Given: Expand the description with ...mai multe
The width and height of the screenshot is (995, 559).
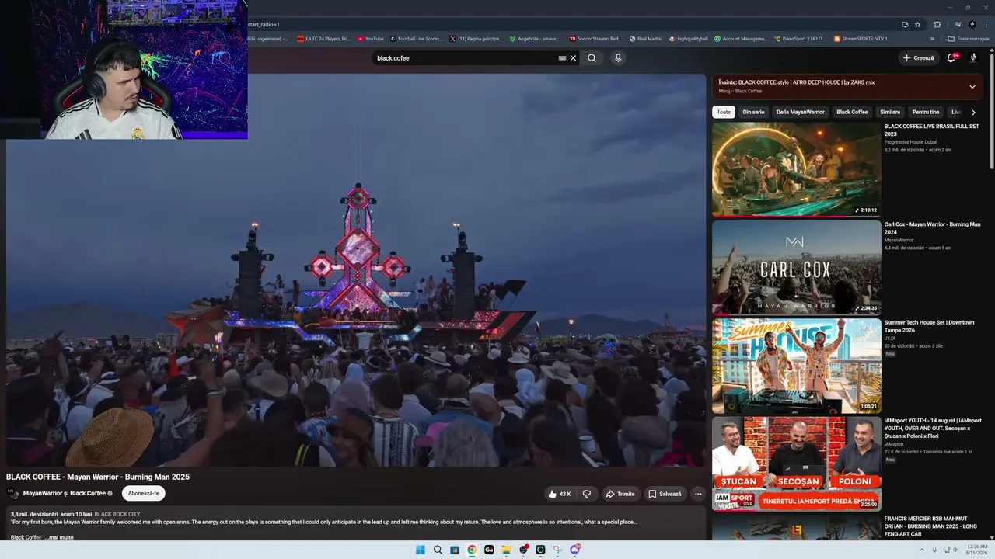Looking at the screenshot, I should point(59,537).
